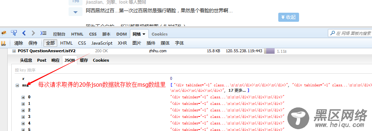
Task: Filter requests by HTML type
Action: coord(66,43)
